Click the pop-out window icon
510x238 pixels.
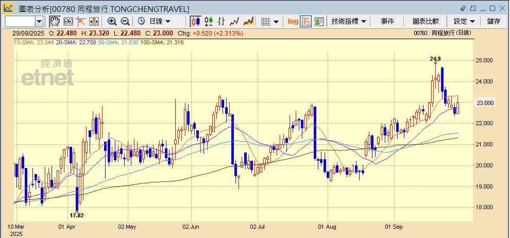click(473, 8)
